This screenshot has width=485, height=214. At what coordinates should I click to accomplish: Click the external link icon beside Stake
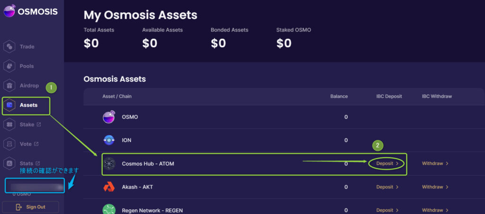pyautogui.click(x=39, y=125)
